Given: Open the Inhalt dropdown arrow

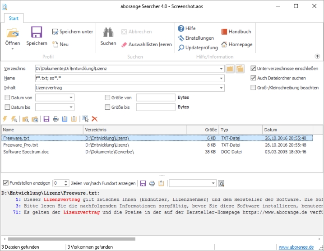Looking at the screenshot, I should click(x=221, y=88).
